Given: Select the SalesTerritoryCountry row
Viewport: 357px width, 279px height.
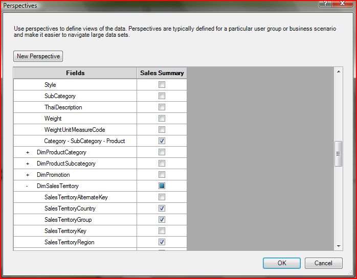Looking at the screenshot, I should (75, 208).
